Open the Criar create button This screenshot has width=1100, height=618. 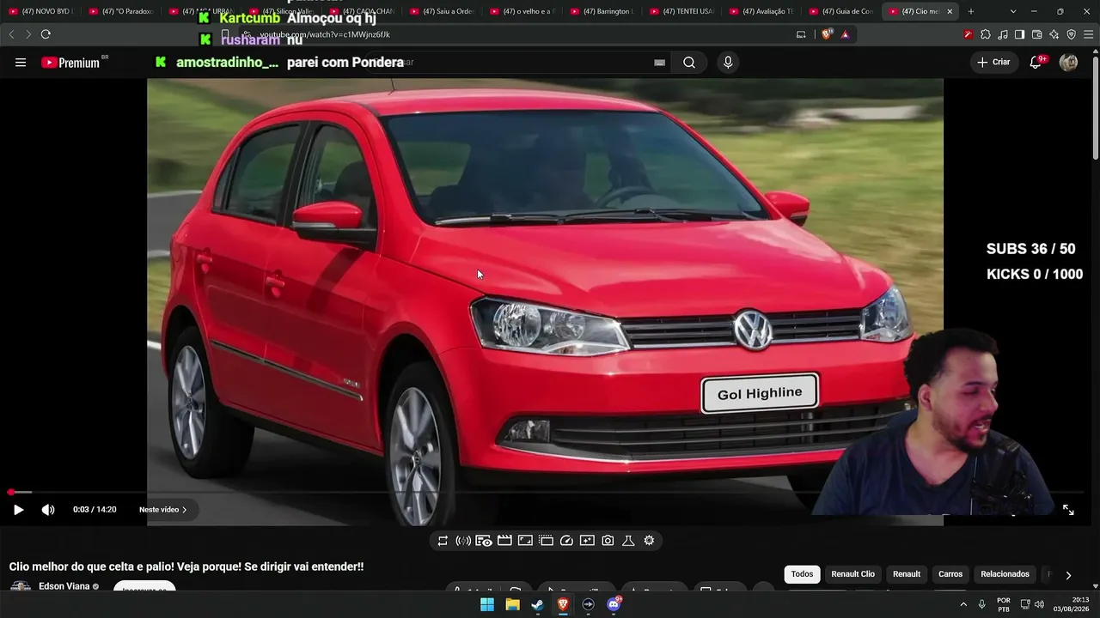pos(993,63)
